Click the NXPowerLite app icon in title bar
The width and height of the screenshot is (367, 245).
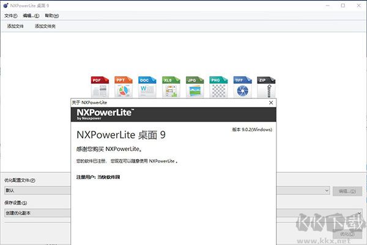[6, 5]
